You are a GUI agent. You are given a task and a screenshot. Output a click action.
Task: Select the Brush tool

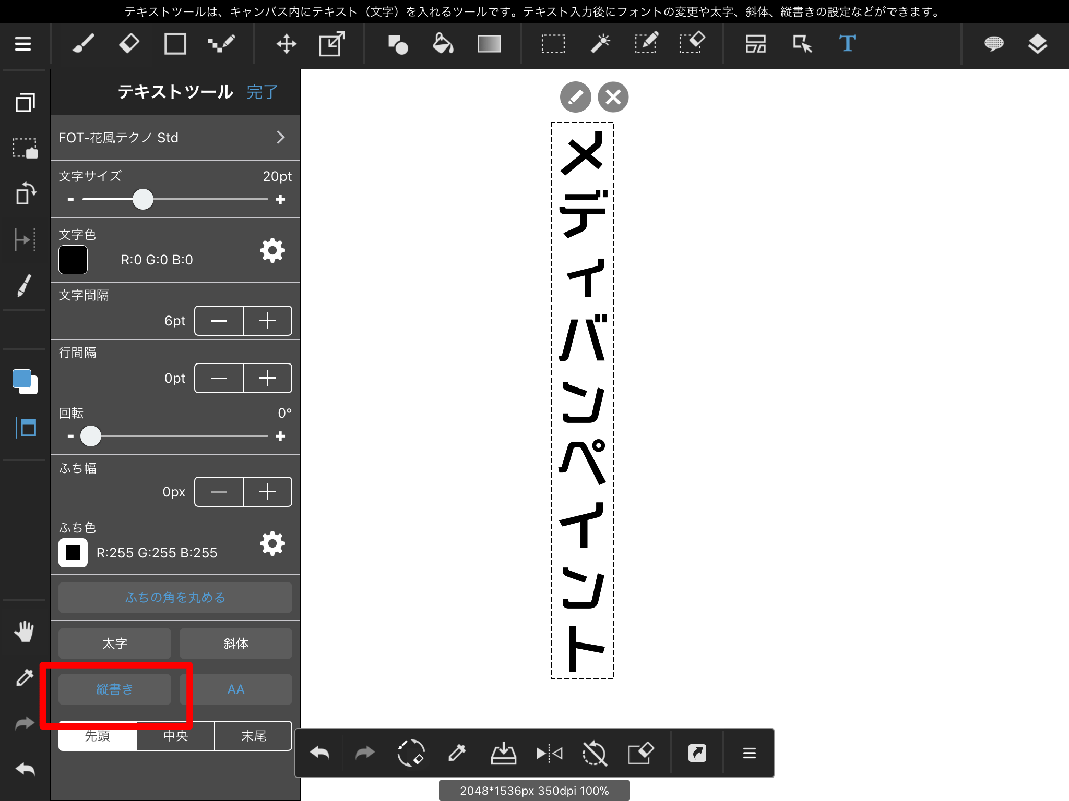point(83,44)
